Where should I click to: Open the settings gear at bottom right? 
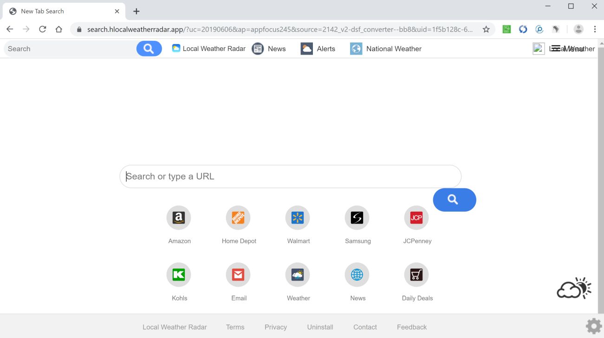pyautogui.click(x=593, y=326)
